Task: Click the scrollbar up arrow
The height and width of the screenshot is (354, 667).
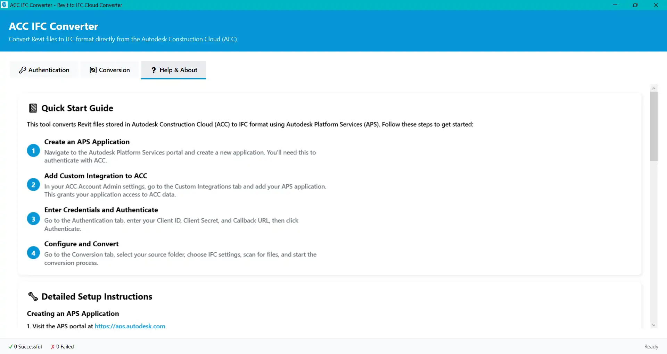Action: (x=654, y=88)
